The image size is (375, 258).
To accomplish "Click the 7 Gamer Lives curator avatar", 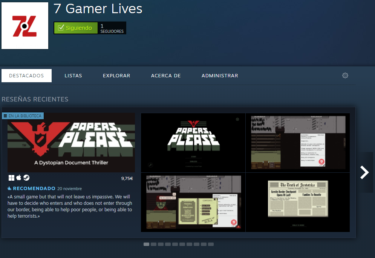I will click(25, 26).
